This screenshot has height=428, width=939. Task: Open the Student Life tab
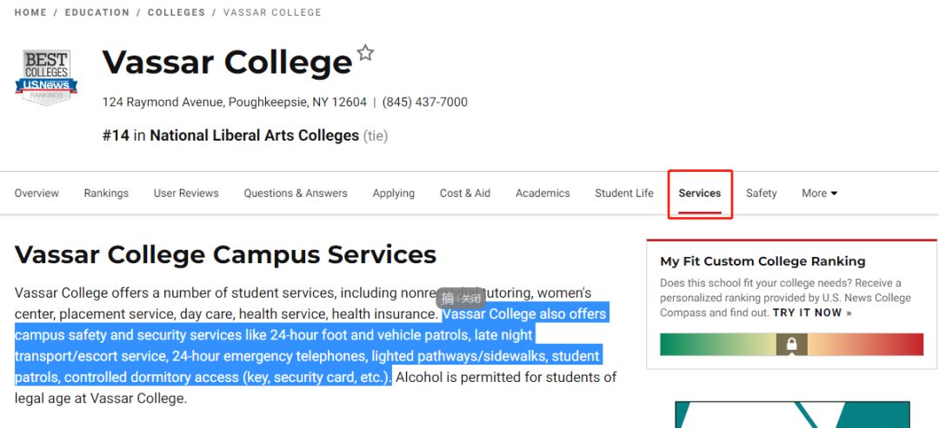pyautogui.click(x=624, y=193)
